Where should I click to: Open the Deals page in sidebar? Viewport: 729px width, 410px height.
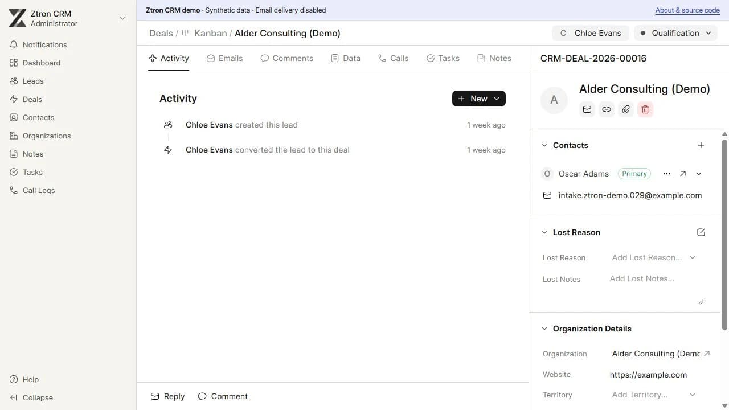[x=68, y=99]
